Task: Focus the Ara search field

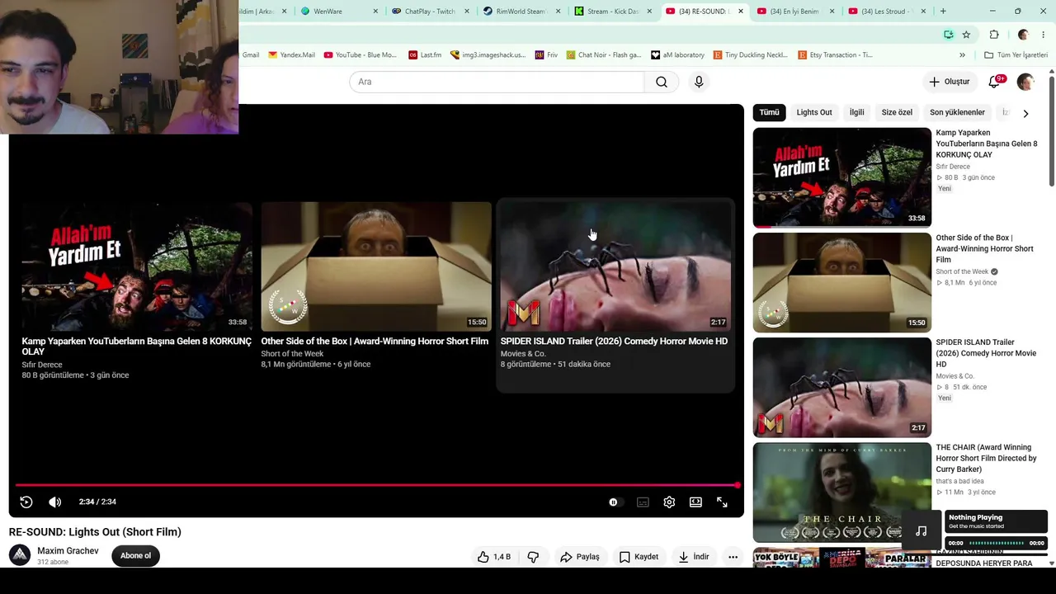Action: tap(497, 82)
